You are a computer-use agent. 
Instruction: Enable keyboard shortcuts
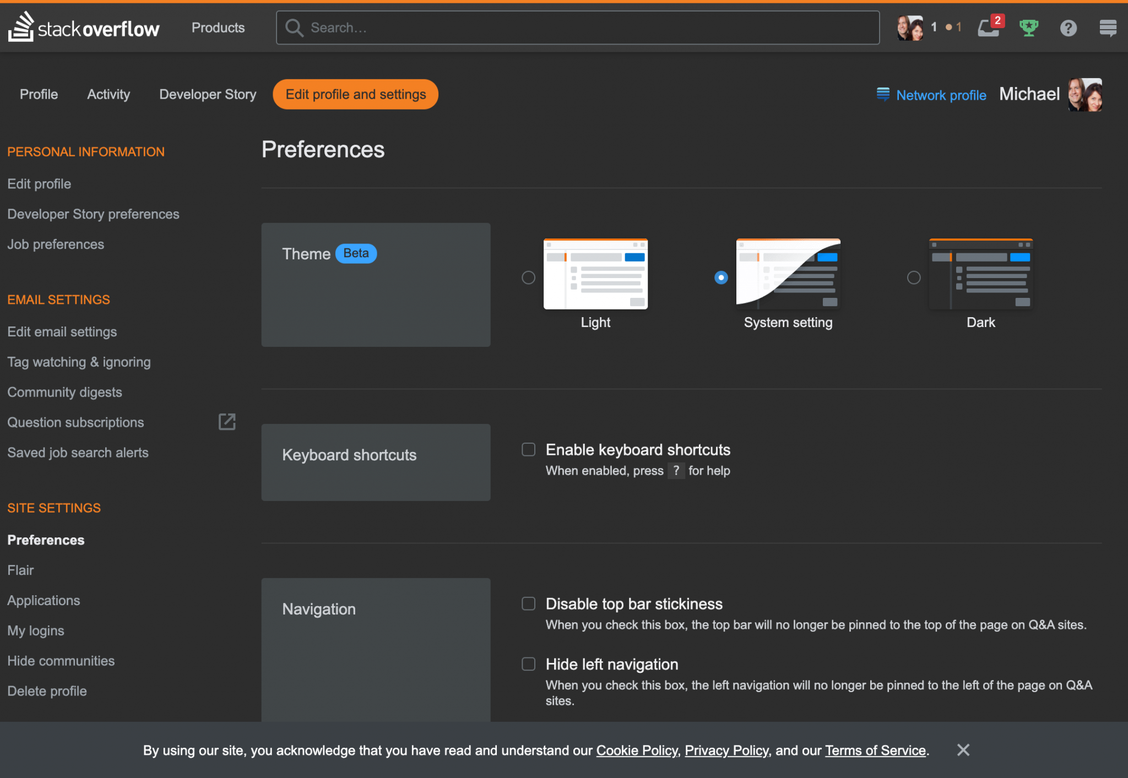pyautogui.click(x=528, y=449)
